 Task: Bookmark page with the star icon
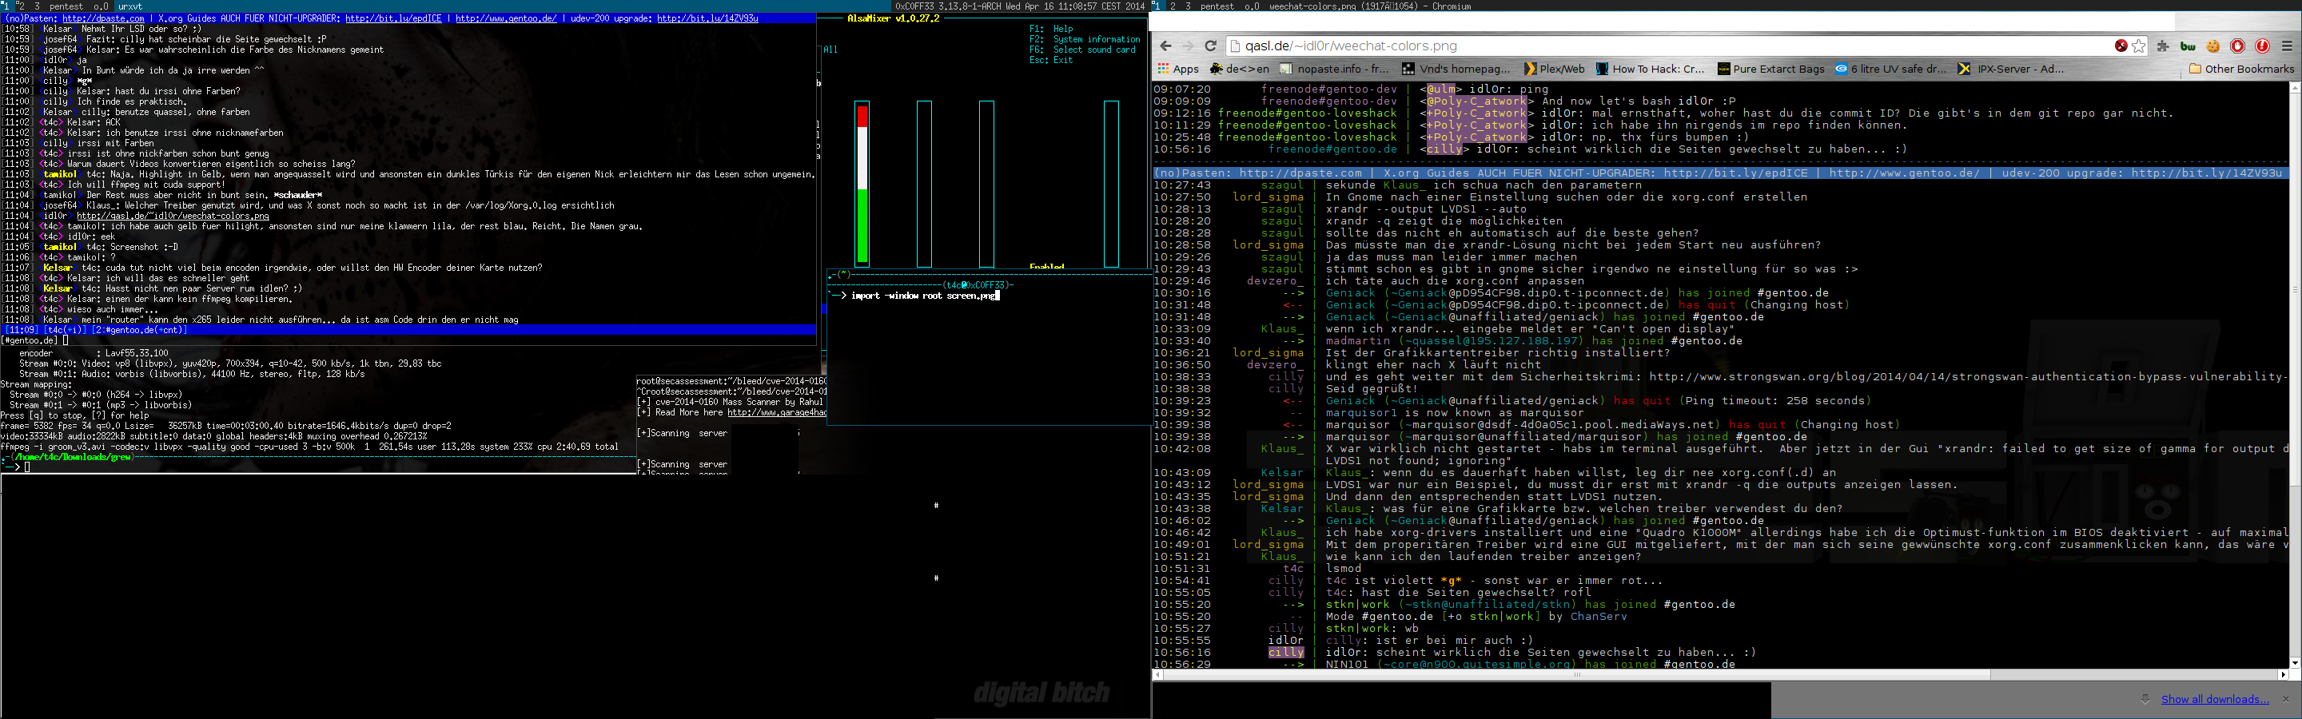pos(2138,46)
